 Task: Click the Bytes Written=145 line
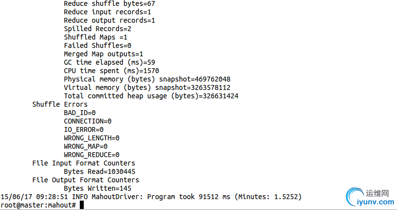click(x=98, y=188)
